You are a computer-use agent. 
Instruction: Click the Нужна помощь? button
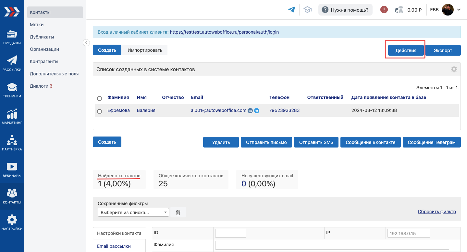(345, 10)
